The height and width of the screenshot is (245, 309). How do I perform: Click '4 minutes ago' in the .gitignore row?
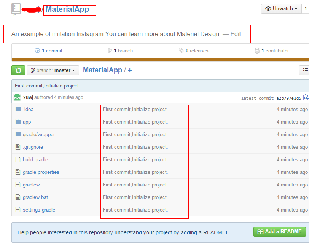coord(292,147)
